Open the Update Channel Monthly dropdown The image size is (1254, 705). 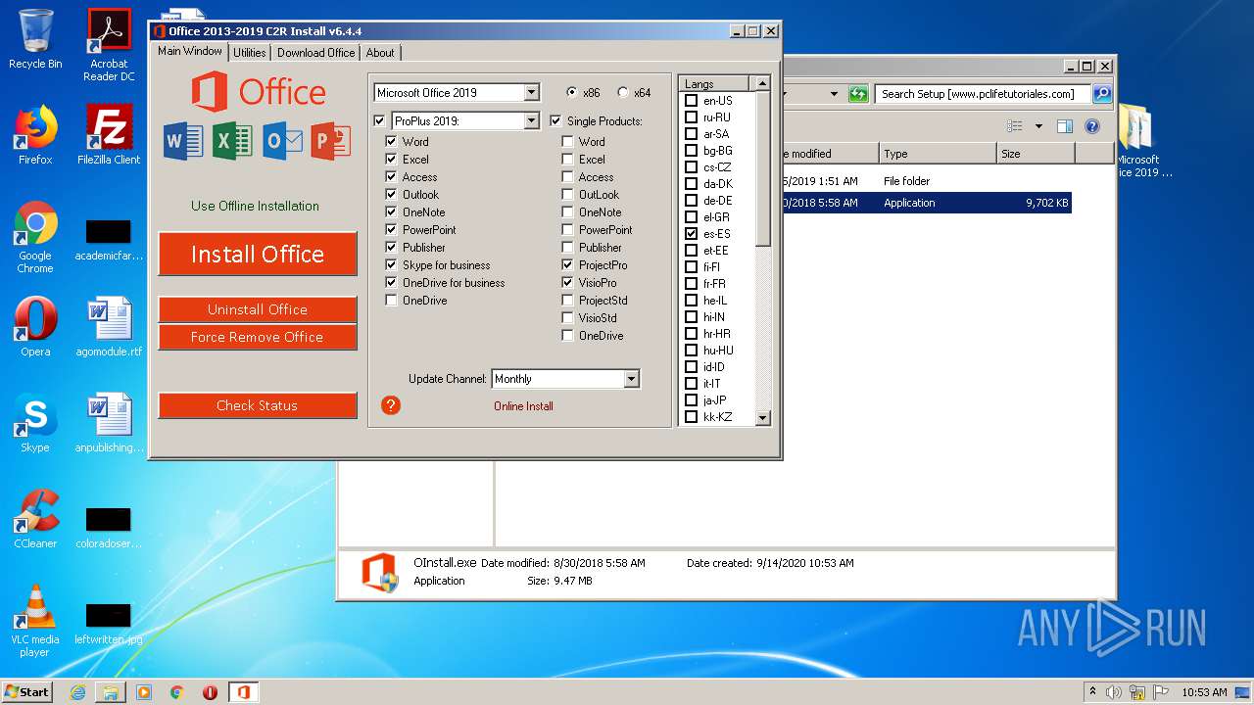click(632, 379)
